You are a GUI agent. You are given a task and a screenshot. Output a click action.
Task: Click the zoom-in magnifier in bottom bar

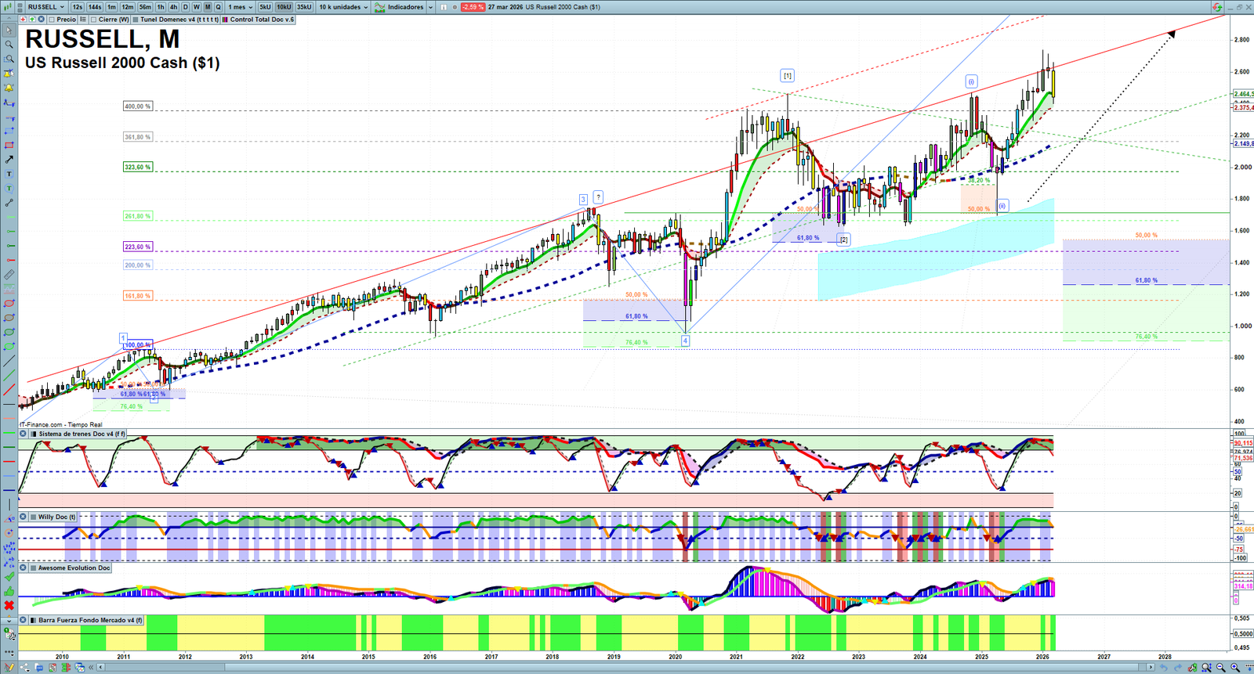tap(1235, 668)
